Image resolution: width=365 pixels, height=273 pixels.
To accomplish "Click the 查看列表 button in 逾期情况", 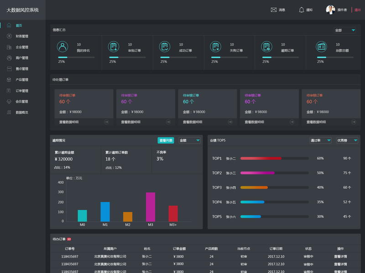I will [166, 141].
